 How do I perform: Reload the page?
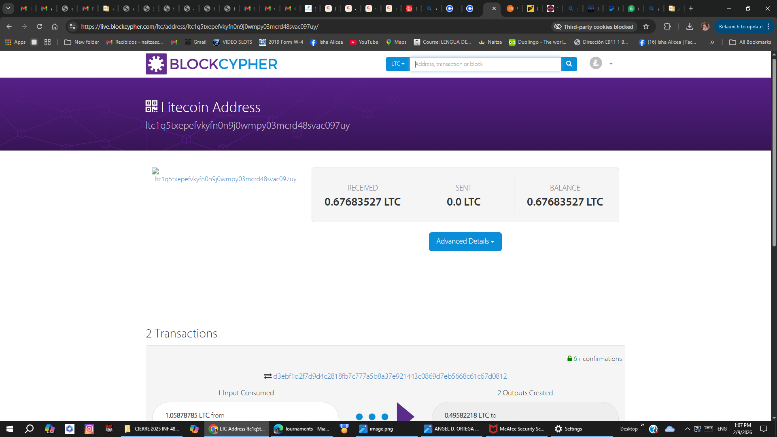[x=39, y=27]
